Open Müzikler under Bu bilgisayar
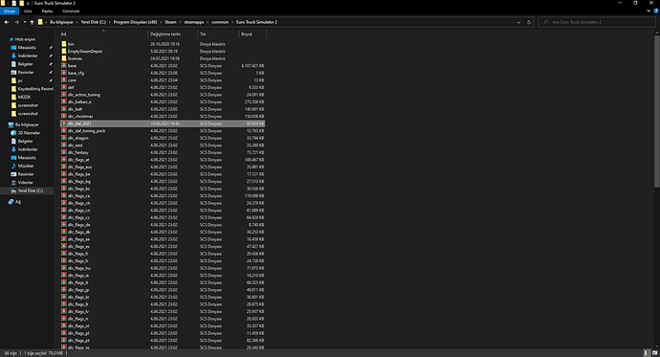The height and width of the screenshot is (357, 660). coord(26,166)
